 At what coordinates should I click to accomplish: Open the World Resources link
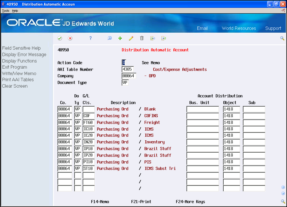click(x=239, y=28)
